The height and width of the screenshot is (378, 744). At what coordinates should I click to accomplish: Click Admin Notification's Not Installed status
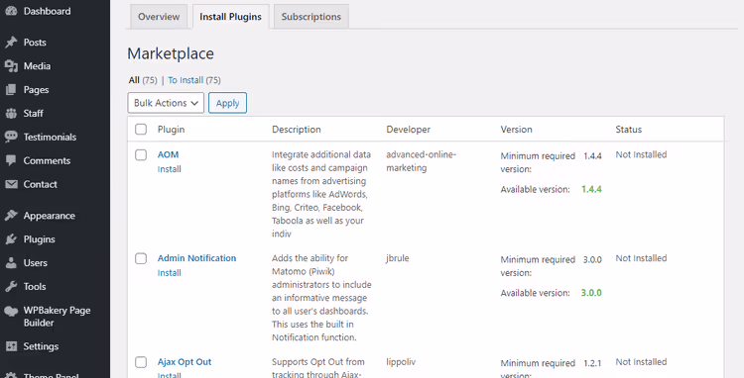coord(641,258)
